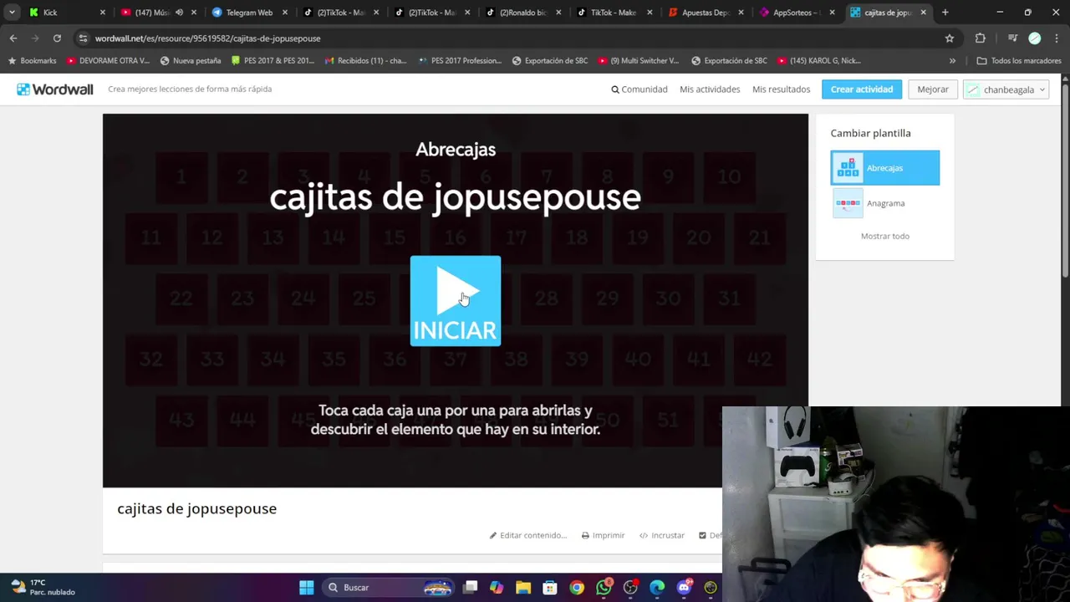Switch to the Apuestas Dep tab

click(706, 13)
